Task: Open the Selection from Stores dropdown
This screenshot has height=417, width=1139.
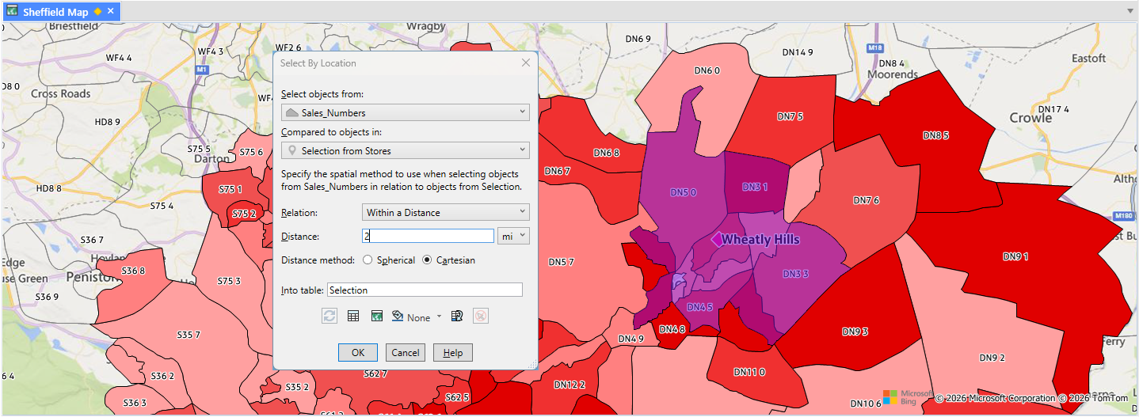Action: tap(406, 150)
